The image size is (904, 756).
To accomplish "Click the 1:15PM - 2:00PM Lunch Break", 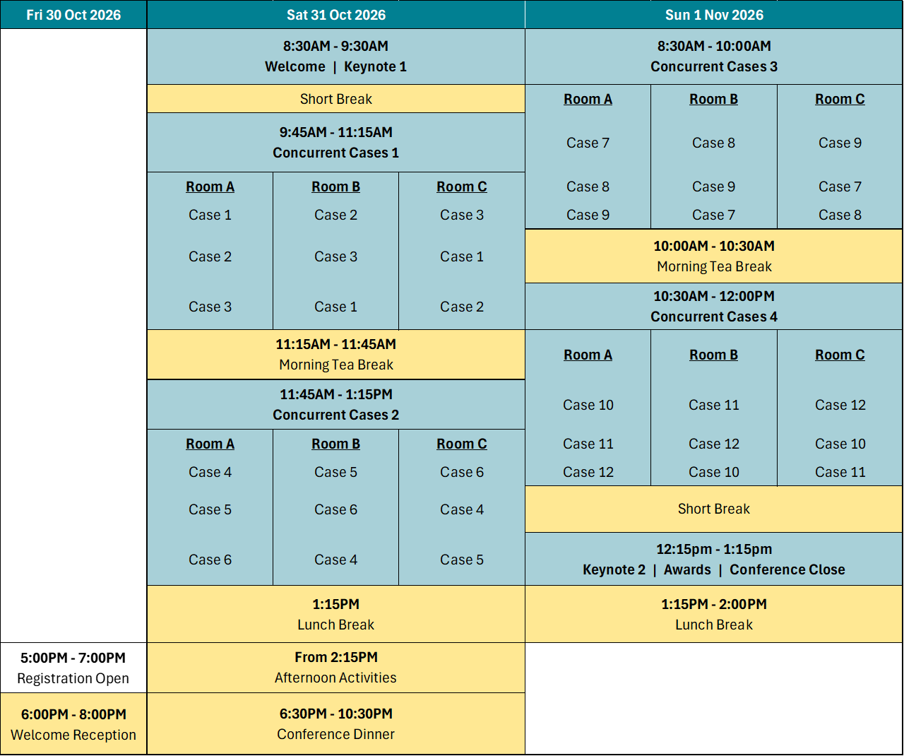I will (x=714, y=614).
